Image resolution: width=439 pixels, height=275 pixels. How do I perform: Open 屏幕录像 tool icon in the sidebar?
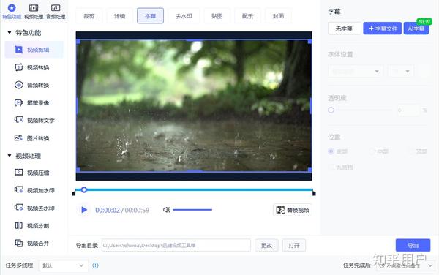(x=19, y=102)
